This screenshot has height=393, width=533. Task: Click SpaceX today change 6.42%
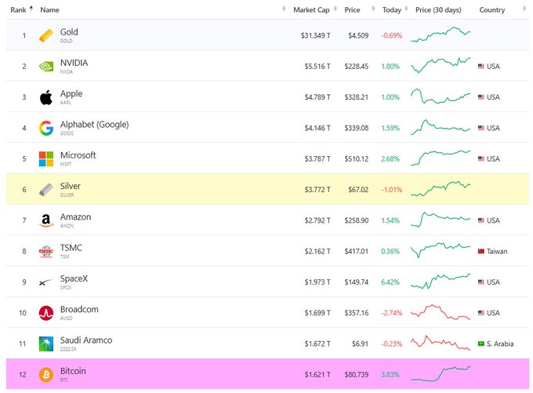point(390,282)
